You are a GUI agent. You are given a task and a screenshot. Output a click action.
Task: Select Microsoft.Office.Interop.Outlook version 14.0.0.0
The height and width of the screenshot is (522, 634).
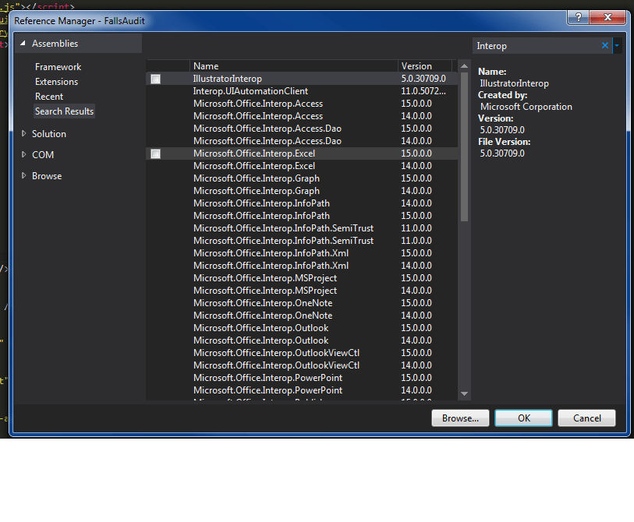302,340
